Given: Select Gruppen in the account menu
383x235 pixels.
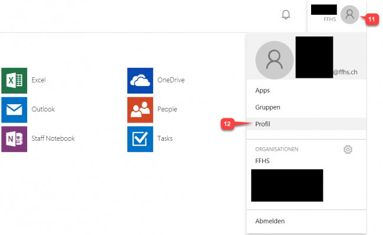Looking at the screenshot, I should 268,107.
